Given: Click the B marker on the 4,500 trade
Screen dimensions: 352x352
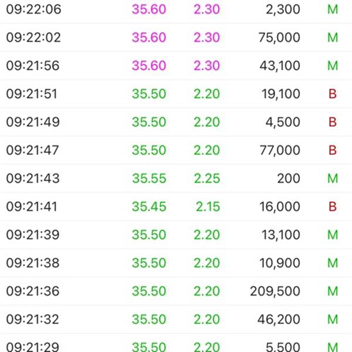Looking at the screenshot, I should (x=333, y=122).
